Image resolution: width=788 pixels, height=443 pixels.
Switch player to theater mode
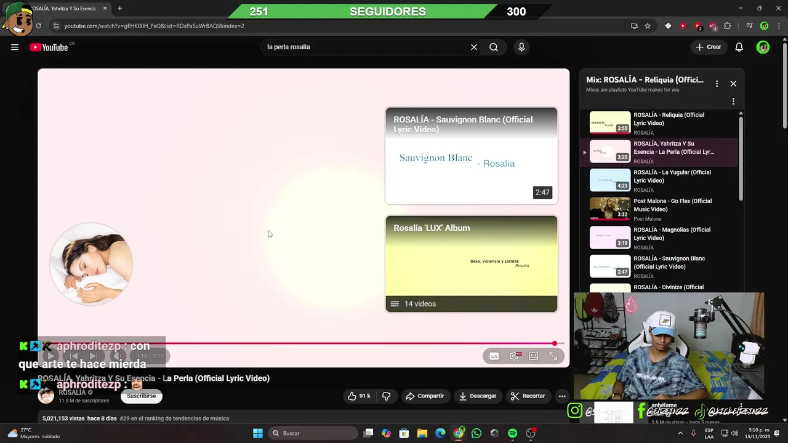click(534, 356)
